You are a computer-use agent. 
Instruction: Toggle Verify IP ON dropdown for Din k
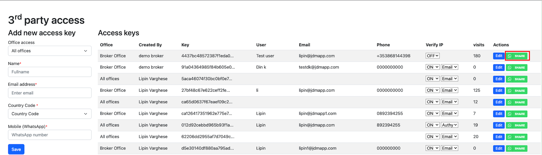coord(433,67)
